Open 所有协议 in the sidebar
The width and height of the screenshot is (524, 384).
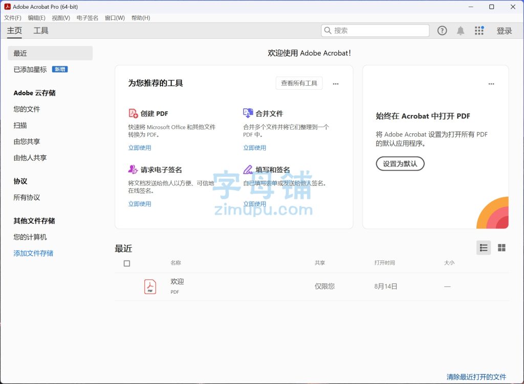pos(27,197)
